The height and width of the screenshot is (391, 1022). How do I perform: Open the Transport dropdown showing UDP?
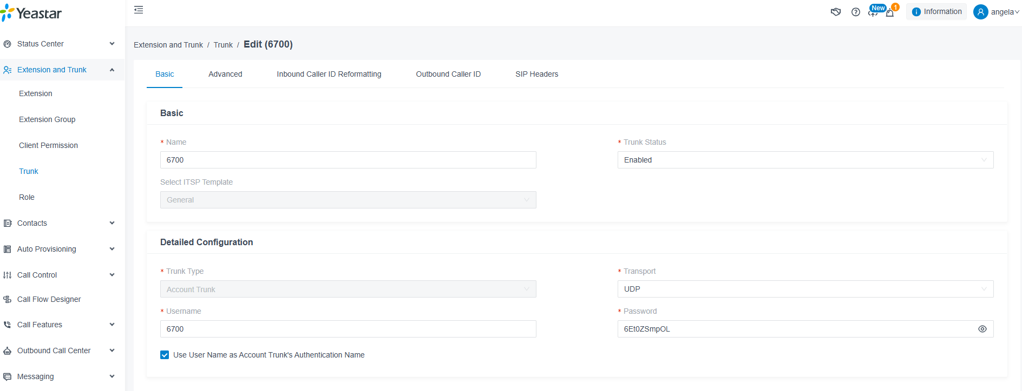click(805, 289)
